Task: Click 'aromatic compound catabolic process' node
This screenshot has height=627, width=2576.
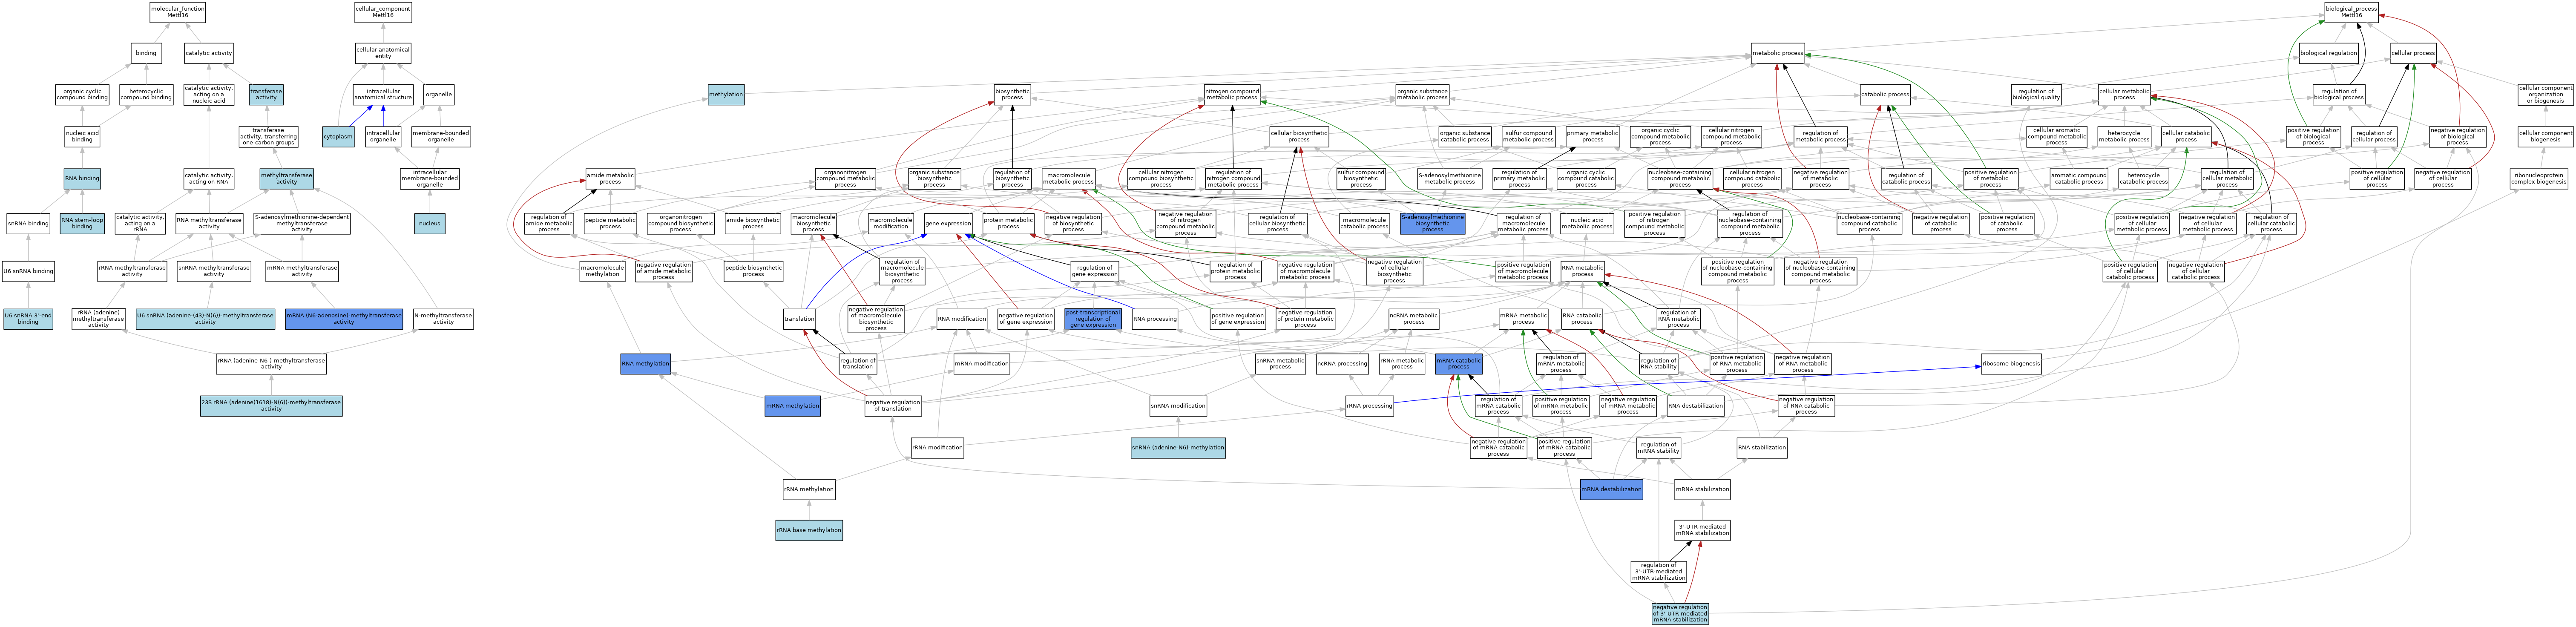Action: tap(2078, 179)
